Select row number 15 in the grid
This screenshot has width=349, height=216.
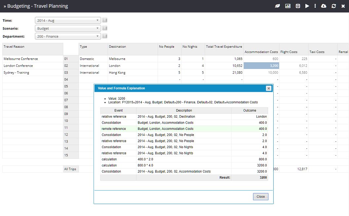71,155
